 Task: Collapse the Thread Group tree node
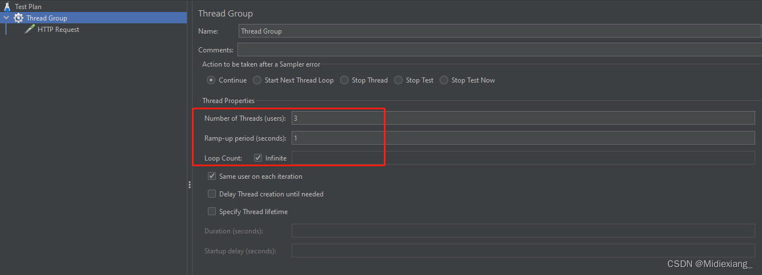[6, 18]
